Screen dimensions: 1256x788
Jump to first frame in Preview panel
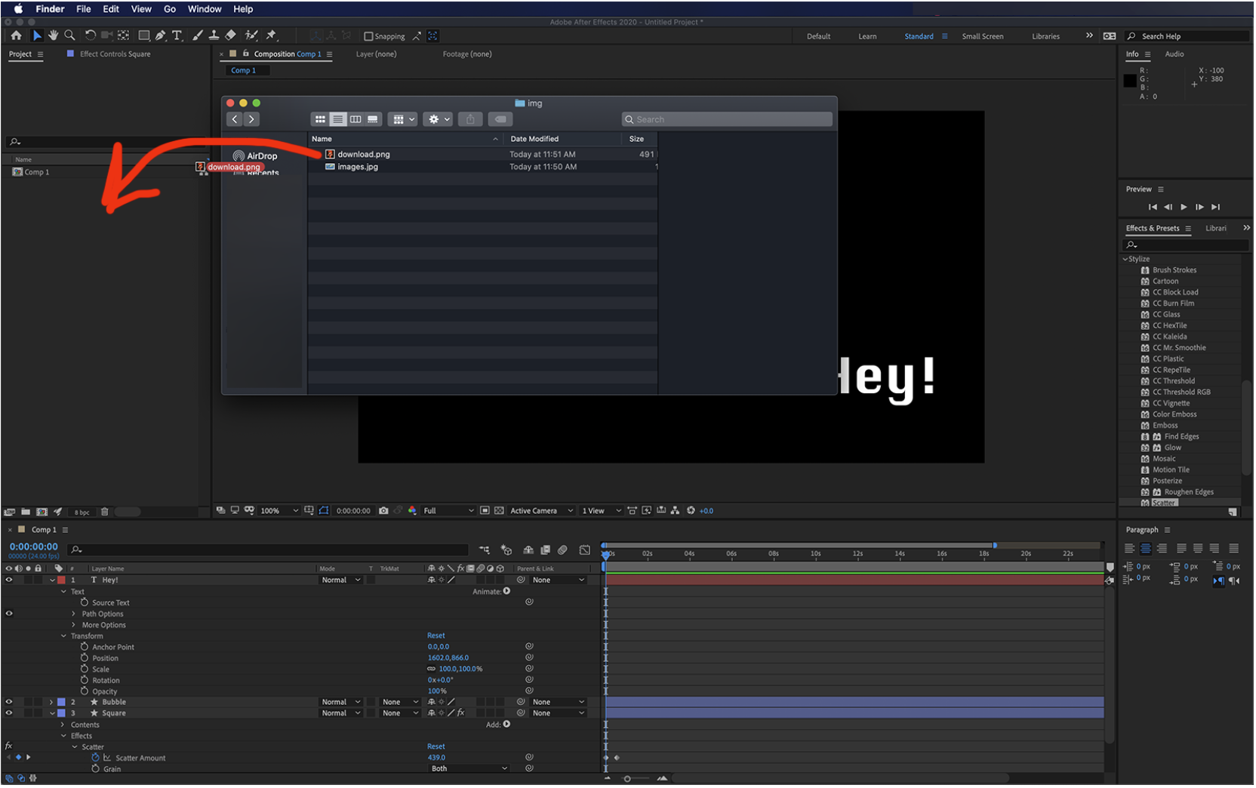(x=1153, y=207)
